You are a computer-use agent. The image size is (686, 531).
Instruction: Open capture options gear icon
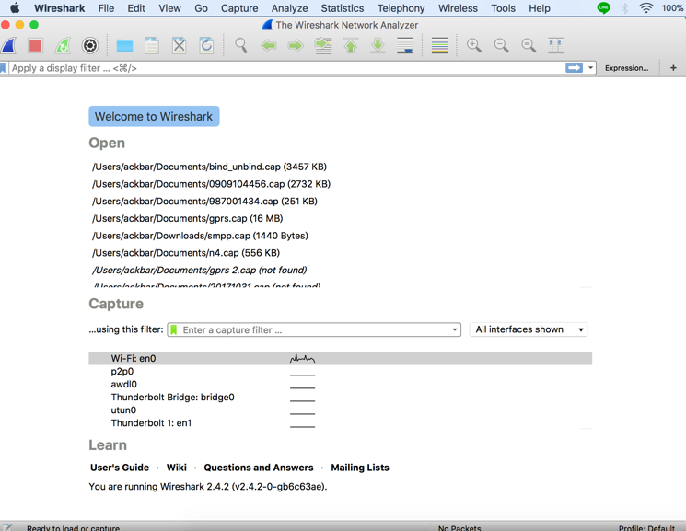coord(90,45)
